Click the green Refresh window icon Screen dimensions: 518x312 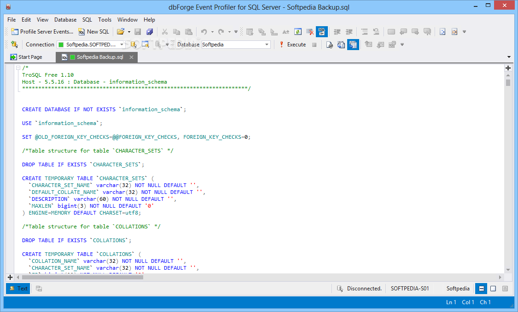point(297,32)
